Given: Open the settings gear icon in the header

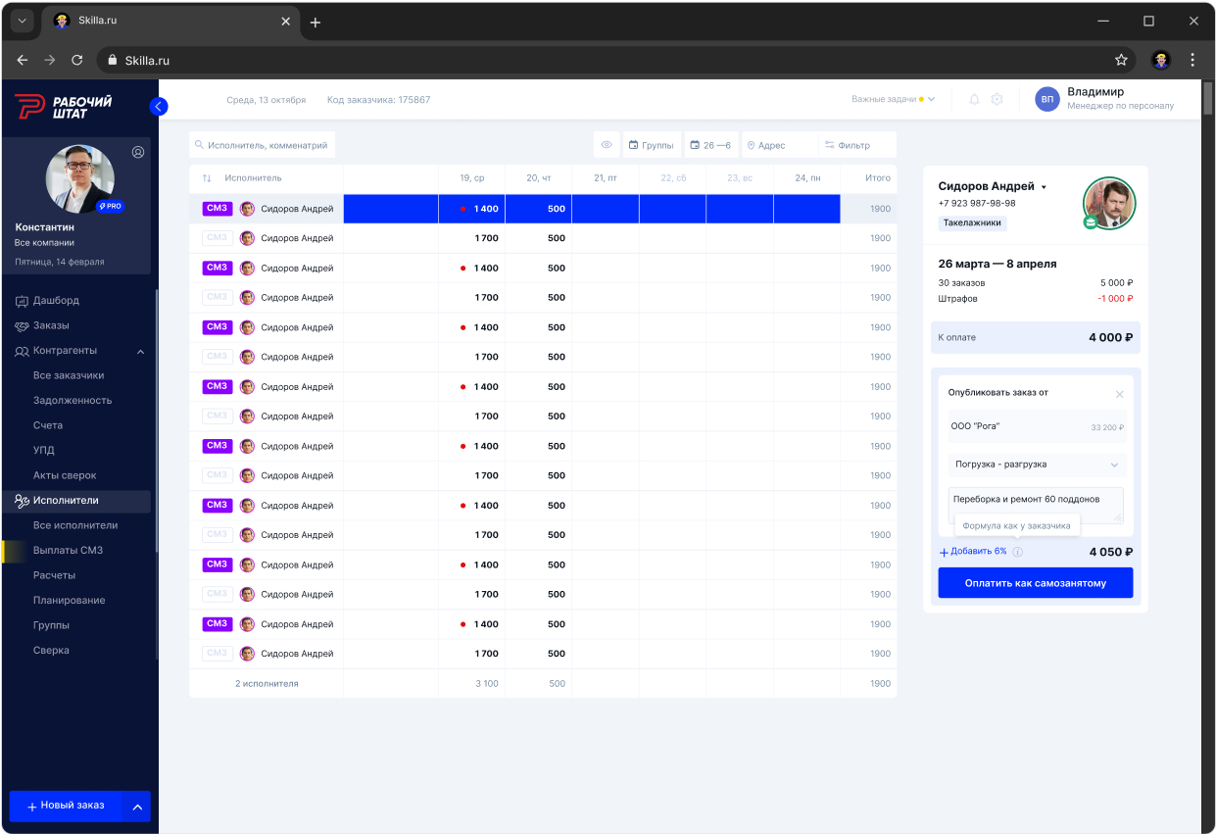Looking at the screenshot, I should coord(997,99).
